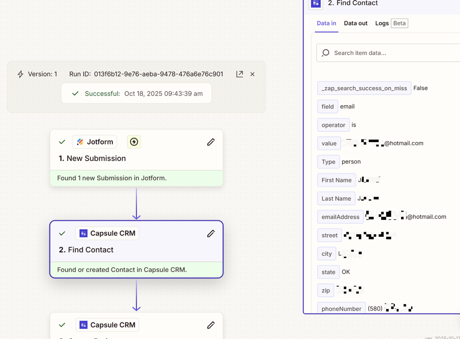Click the version lightning bolt icon
Screen dimensions: 460x339
pyautogui.click(x=20, y=74)
